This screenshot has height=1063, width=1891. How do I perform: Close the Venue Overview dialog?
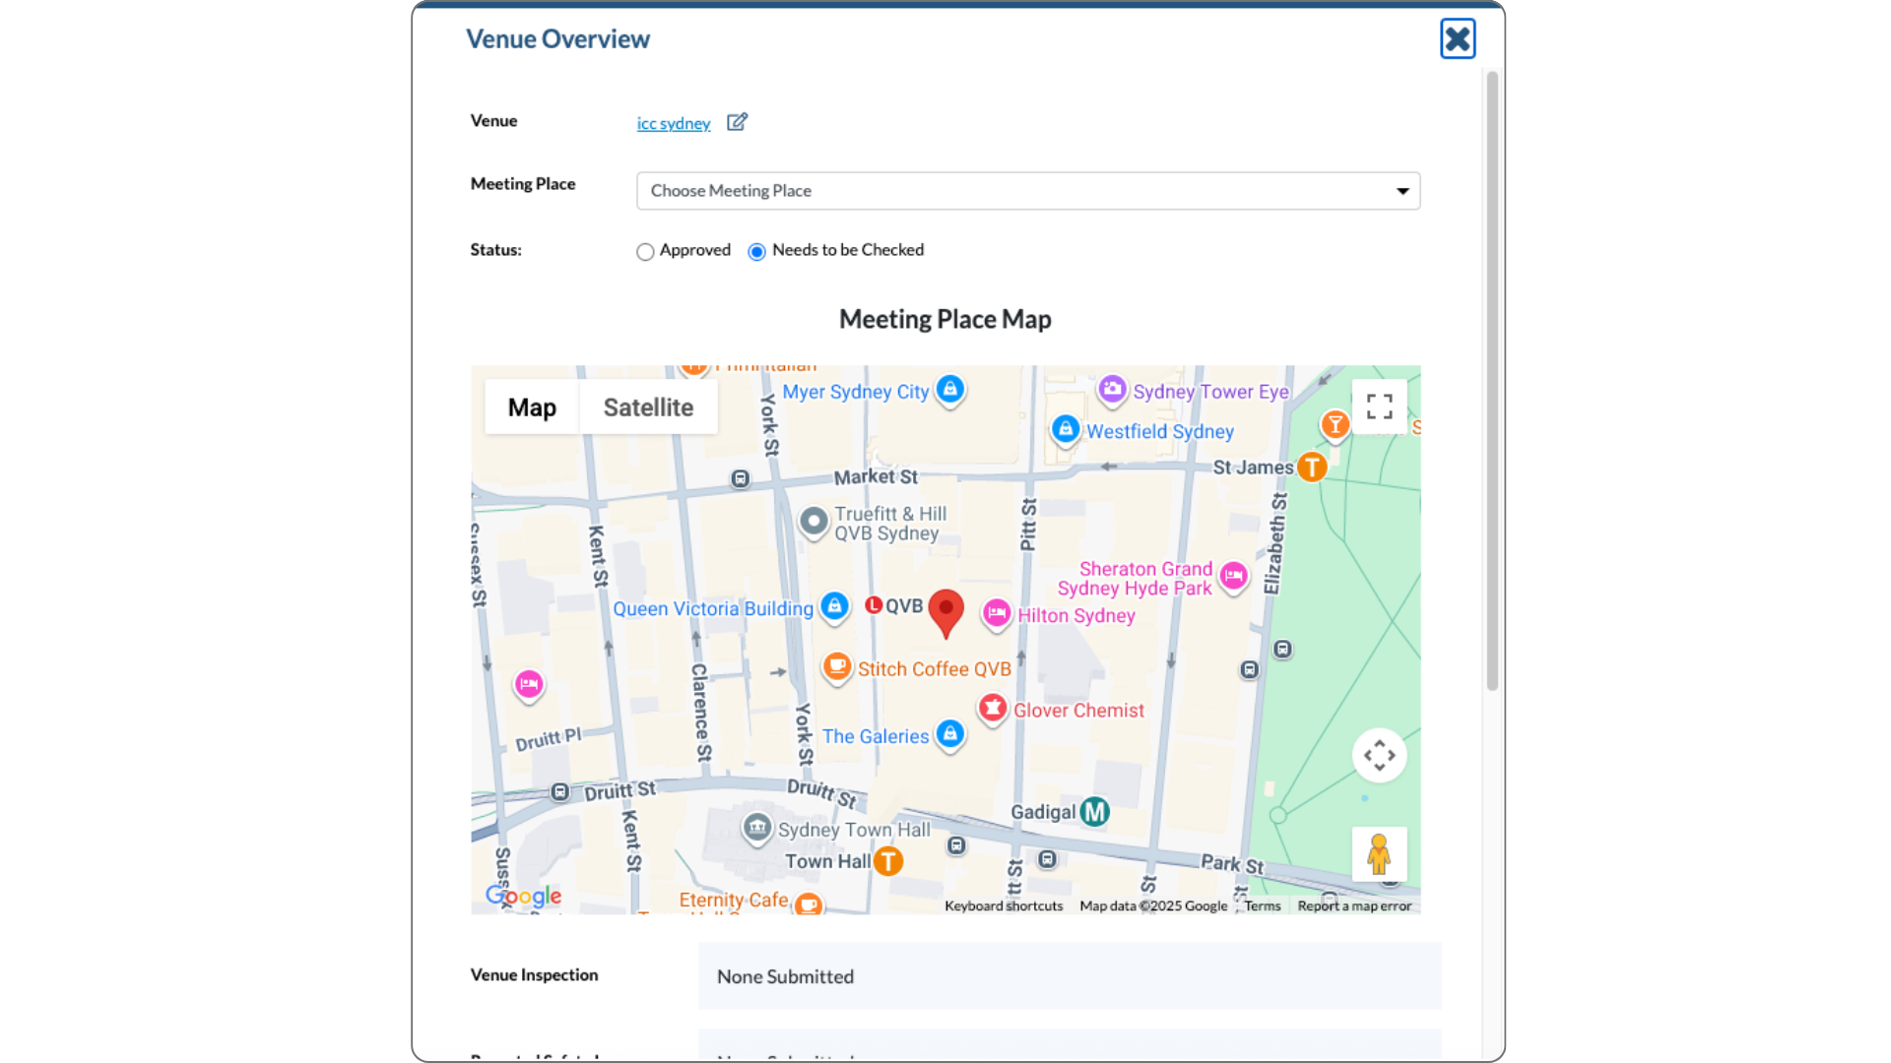point(1457,39)
